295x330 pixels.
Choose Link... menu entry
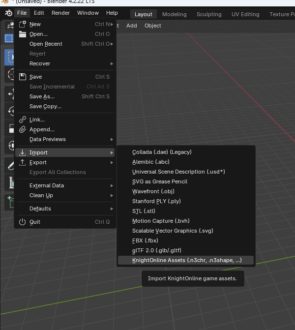(x=65, y=120)
